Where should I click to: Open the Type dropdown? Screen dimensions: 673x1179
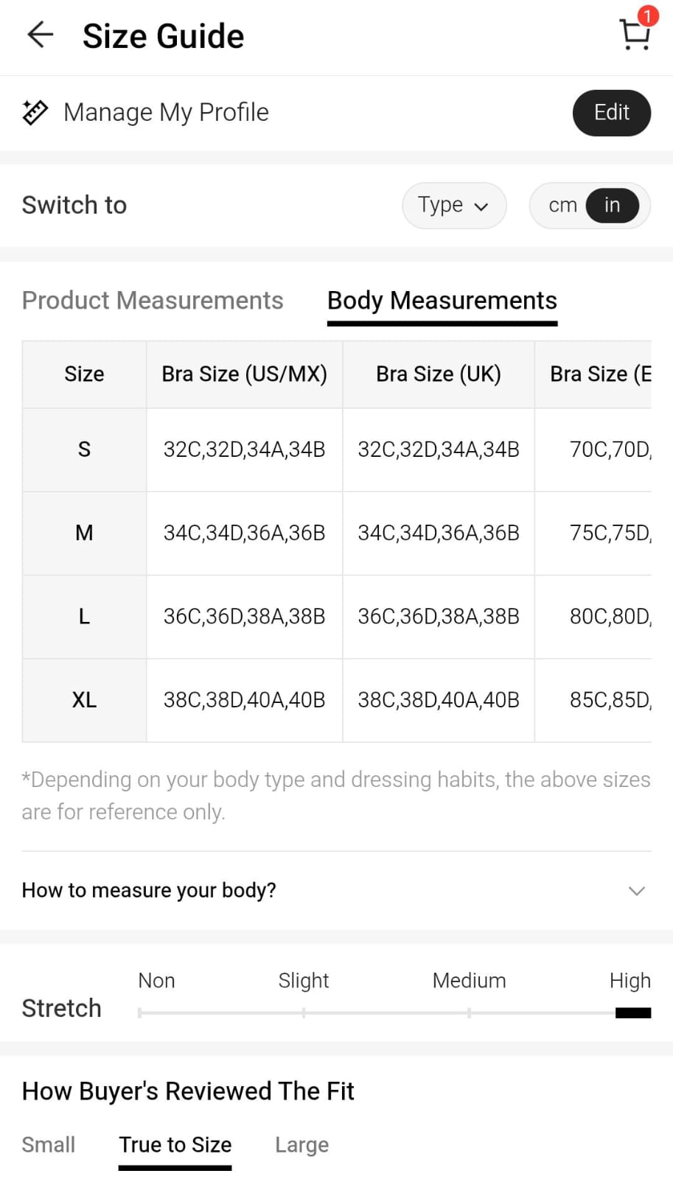point(453,206)
